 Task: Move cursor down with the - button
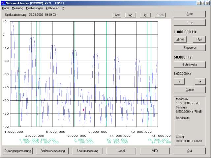(179, 82)
